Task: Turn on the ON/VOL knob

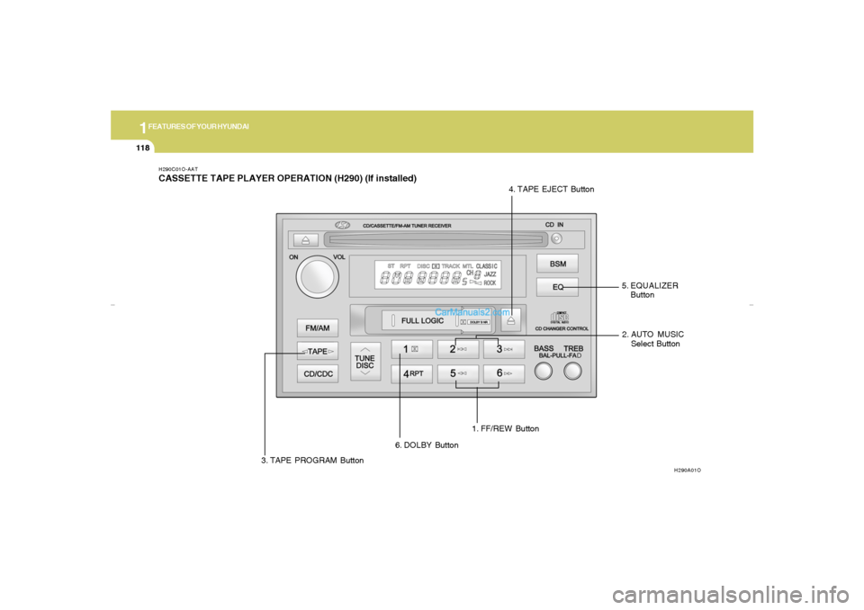Action: [317, 276]
